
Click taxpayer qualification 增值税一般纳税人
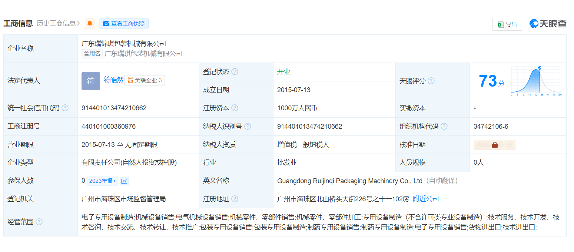[x=303, y=145]
